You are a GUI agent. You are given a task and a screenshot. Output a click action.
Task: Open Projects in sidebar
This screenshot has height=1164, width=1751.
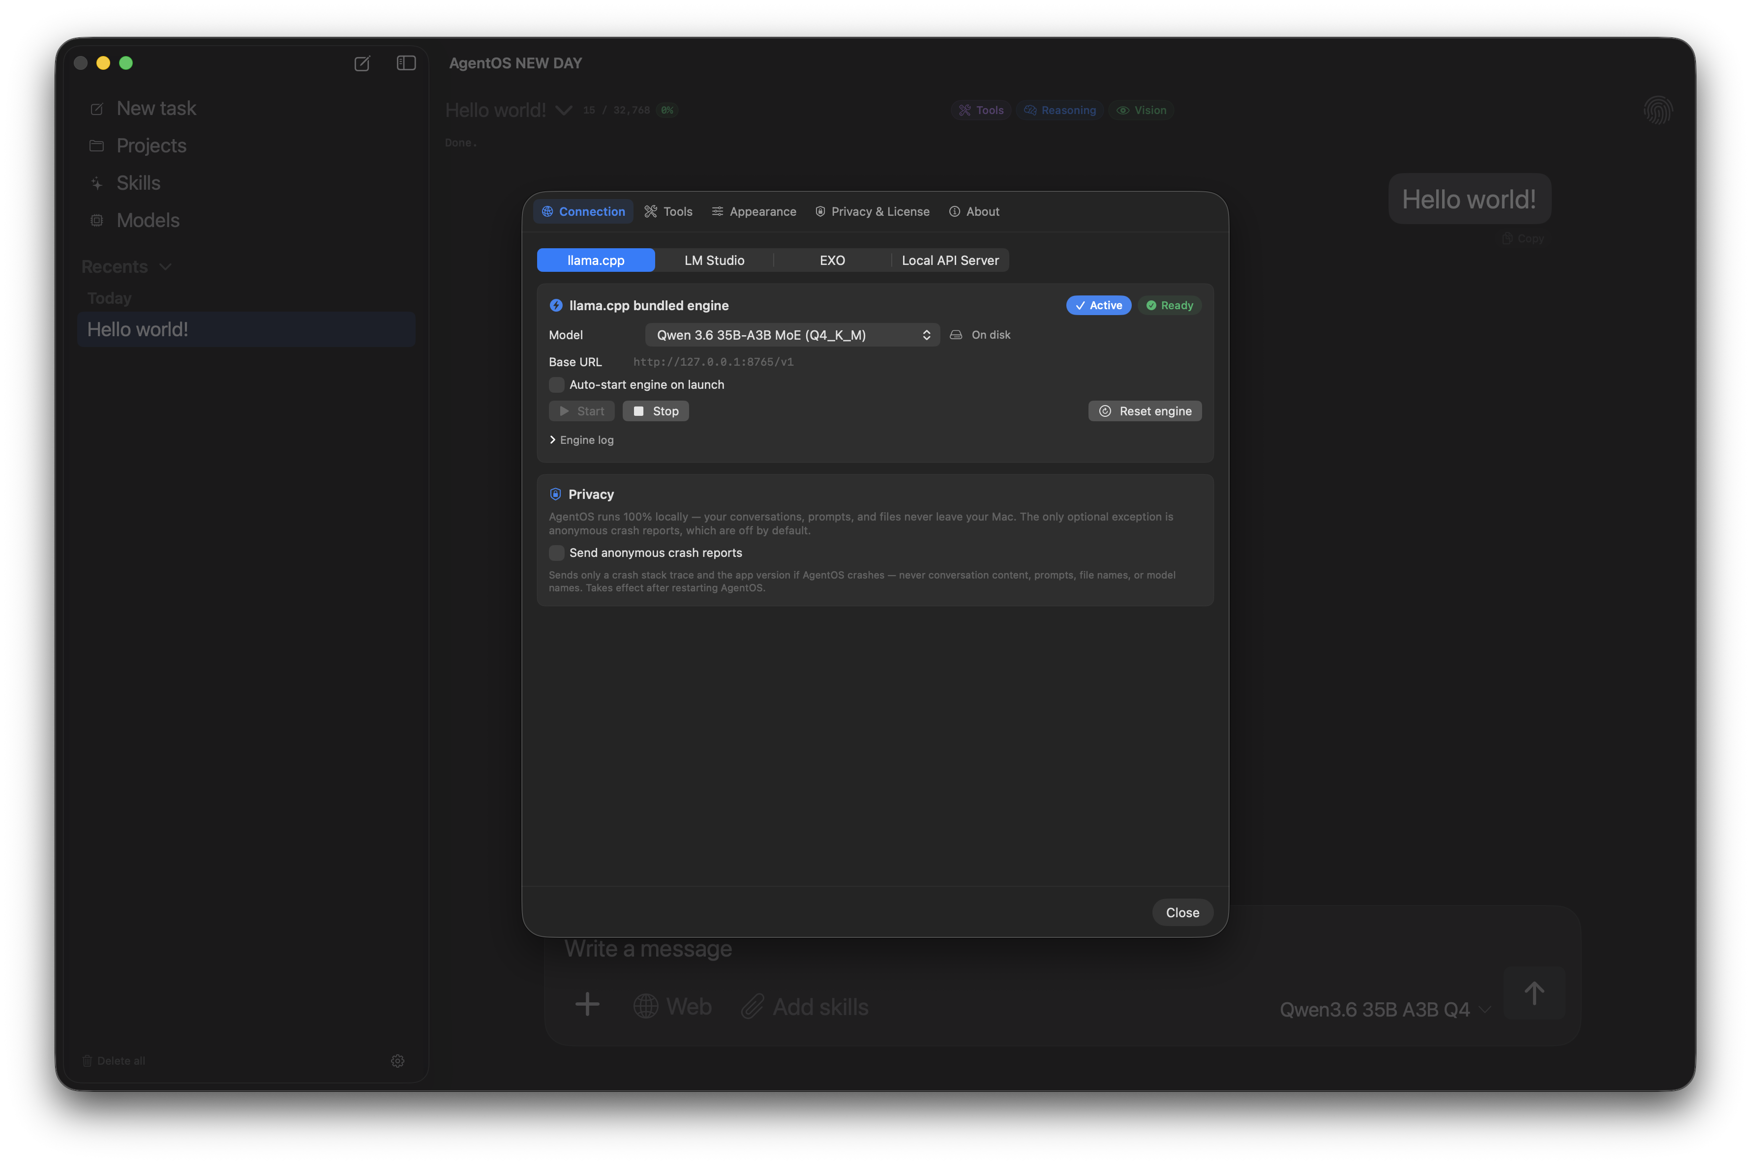138,145
